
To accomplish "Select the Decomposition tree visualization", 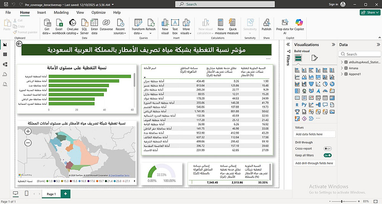I will point(318,105).
